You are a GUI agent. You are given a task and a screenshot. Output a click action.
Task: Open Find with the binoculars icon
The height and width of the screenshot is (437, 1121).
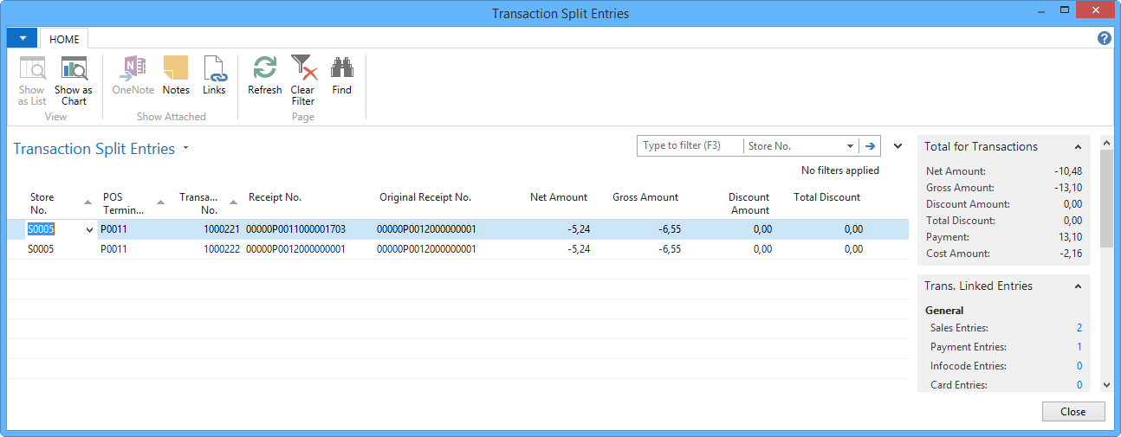[x=342, y=69]
